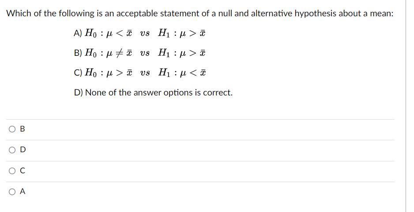Click H1 in option C formula
Viewport: 414px width, 212px height.
(x=165, y=73)
